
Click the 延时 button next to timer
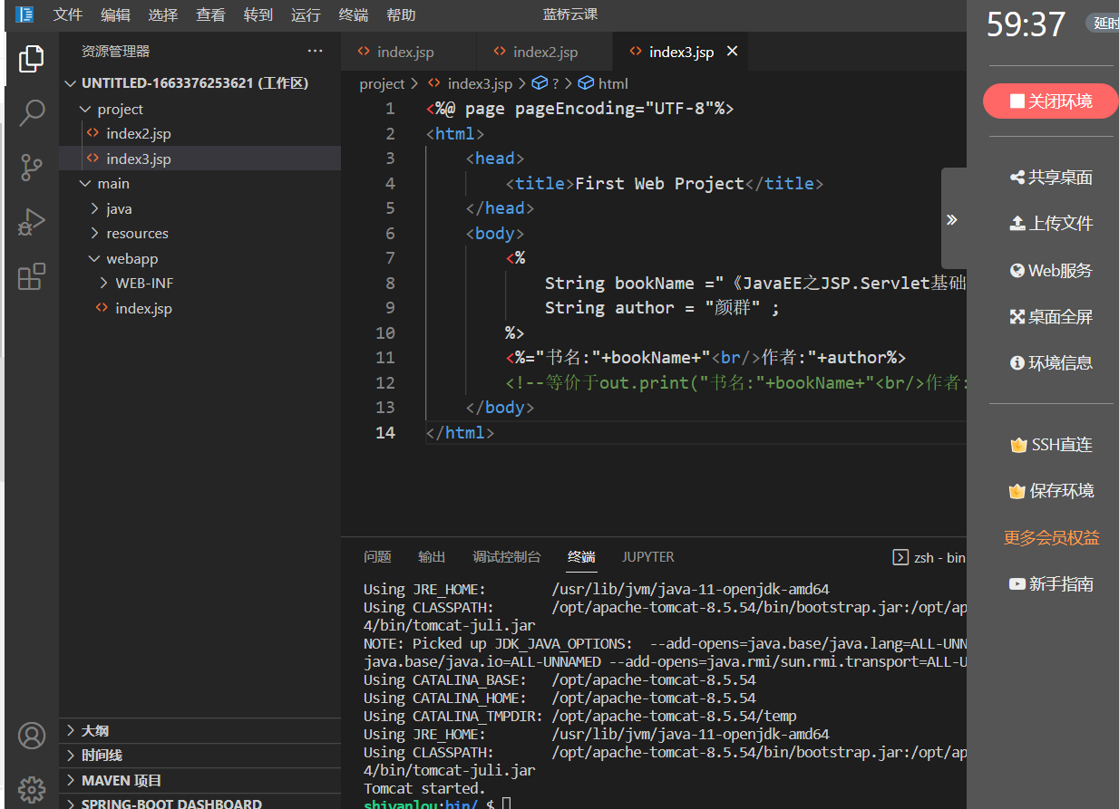point(1103,23)
